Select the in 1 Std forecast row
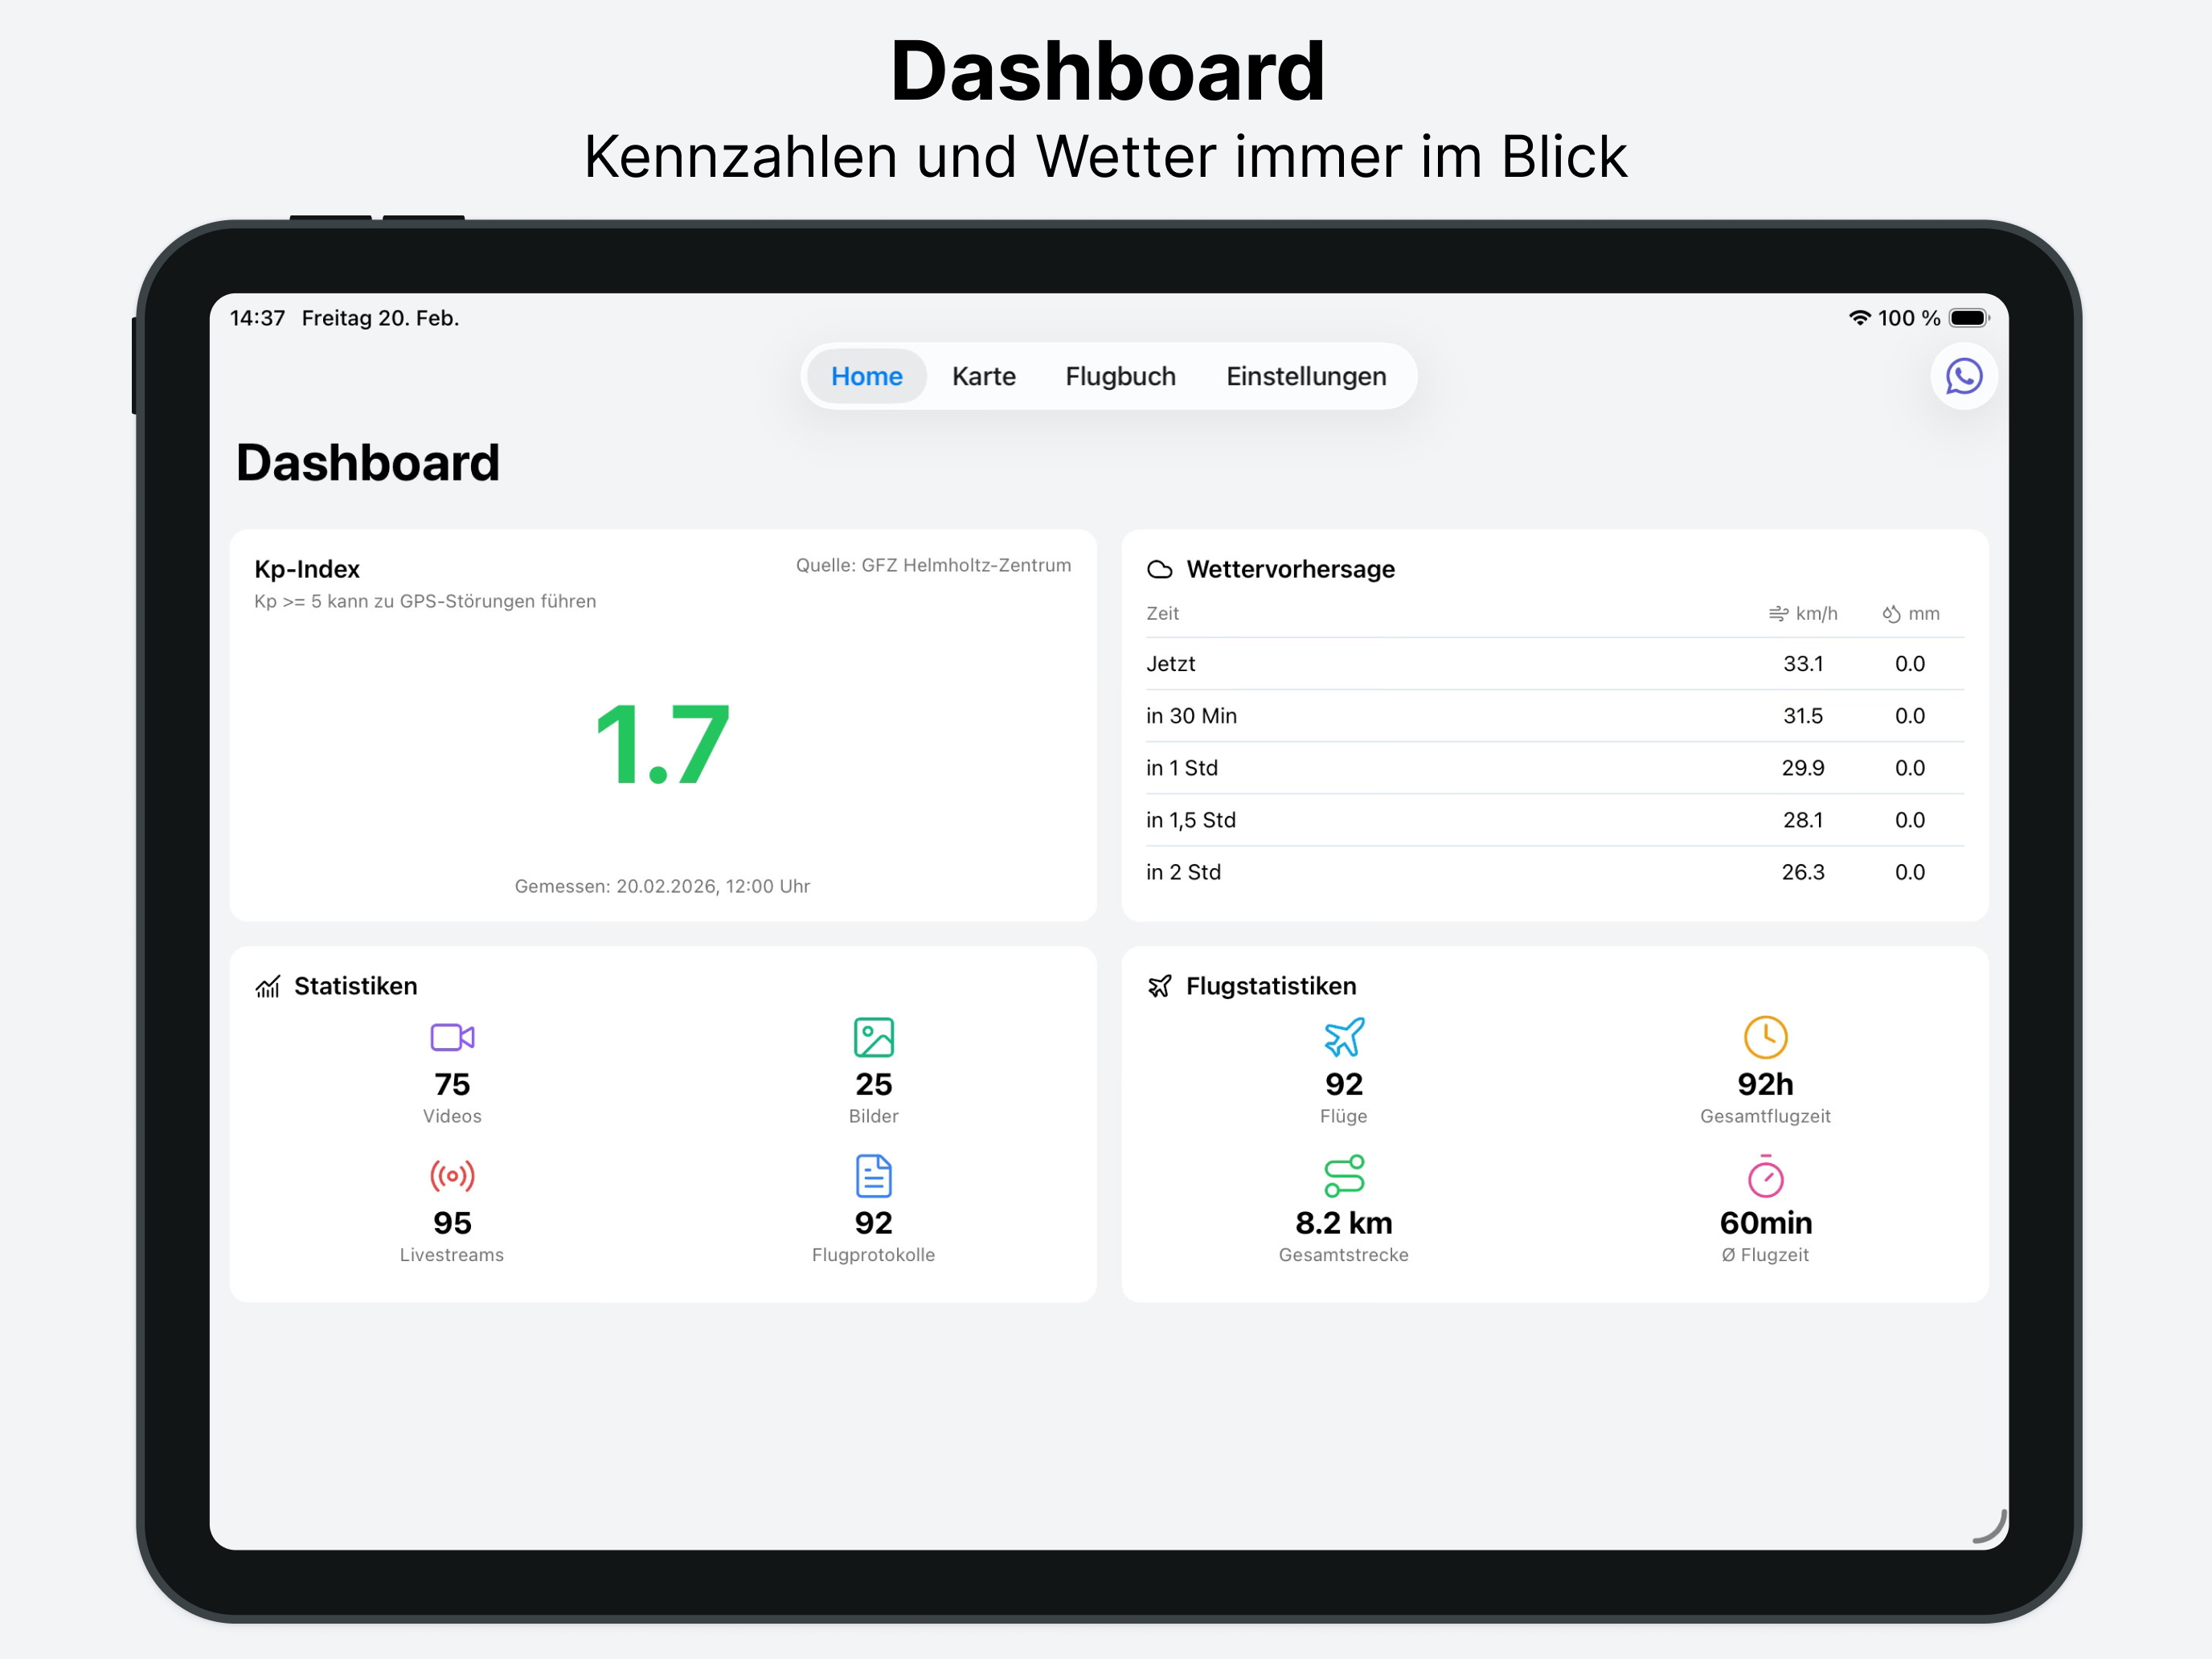 coord(1554,768)
